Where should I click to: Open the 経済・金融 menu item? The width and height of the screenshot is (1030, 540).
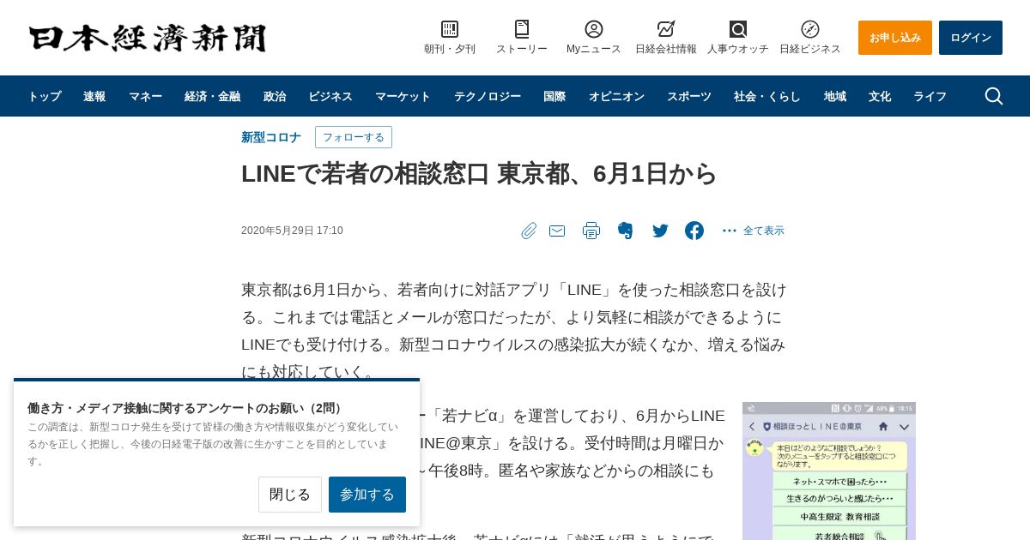212,96
